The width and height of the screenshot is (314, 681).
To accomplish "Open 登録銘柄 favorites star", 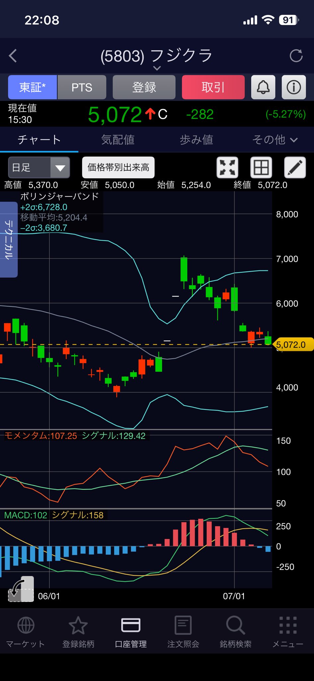I will pyautogui.click(x=78, y=632).
